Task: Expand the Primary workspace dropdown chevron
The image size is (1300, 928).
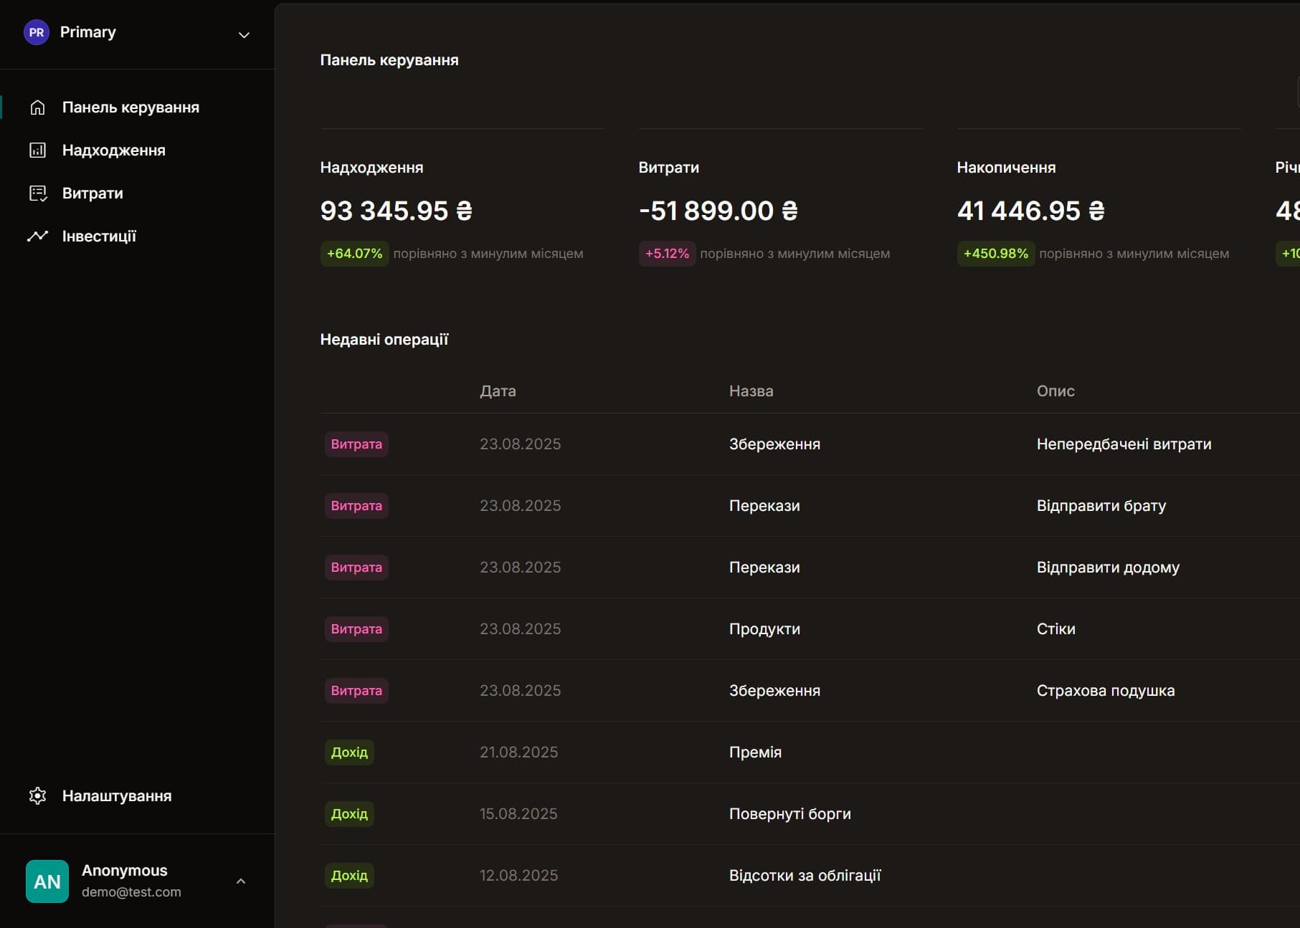Action: [x=244, y=34]
